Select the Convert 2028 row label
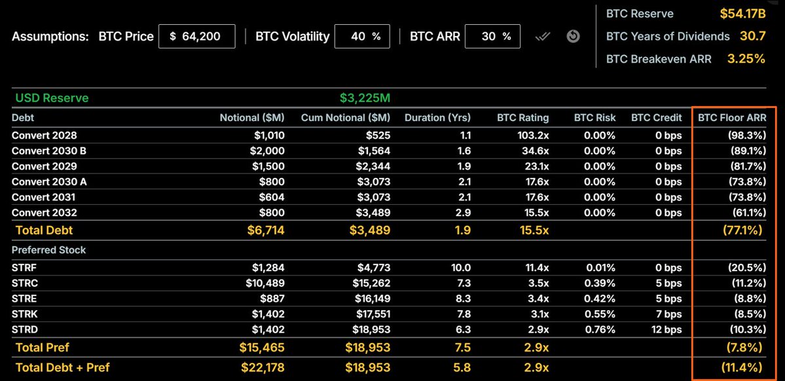 [x=45, y=135]
